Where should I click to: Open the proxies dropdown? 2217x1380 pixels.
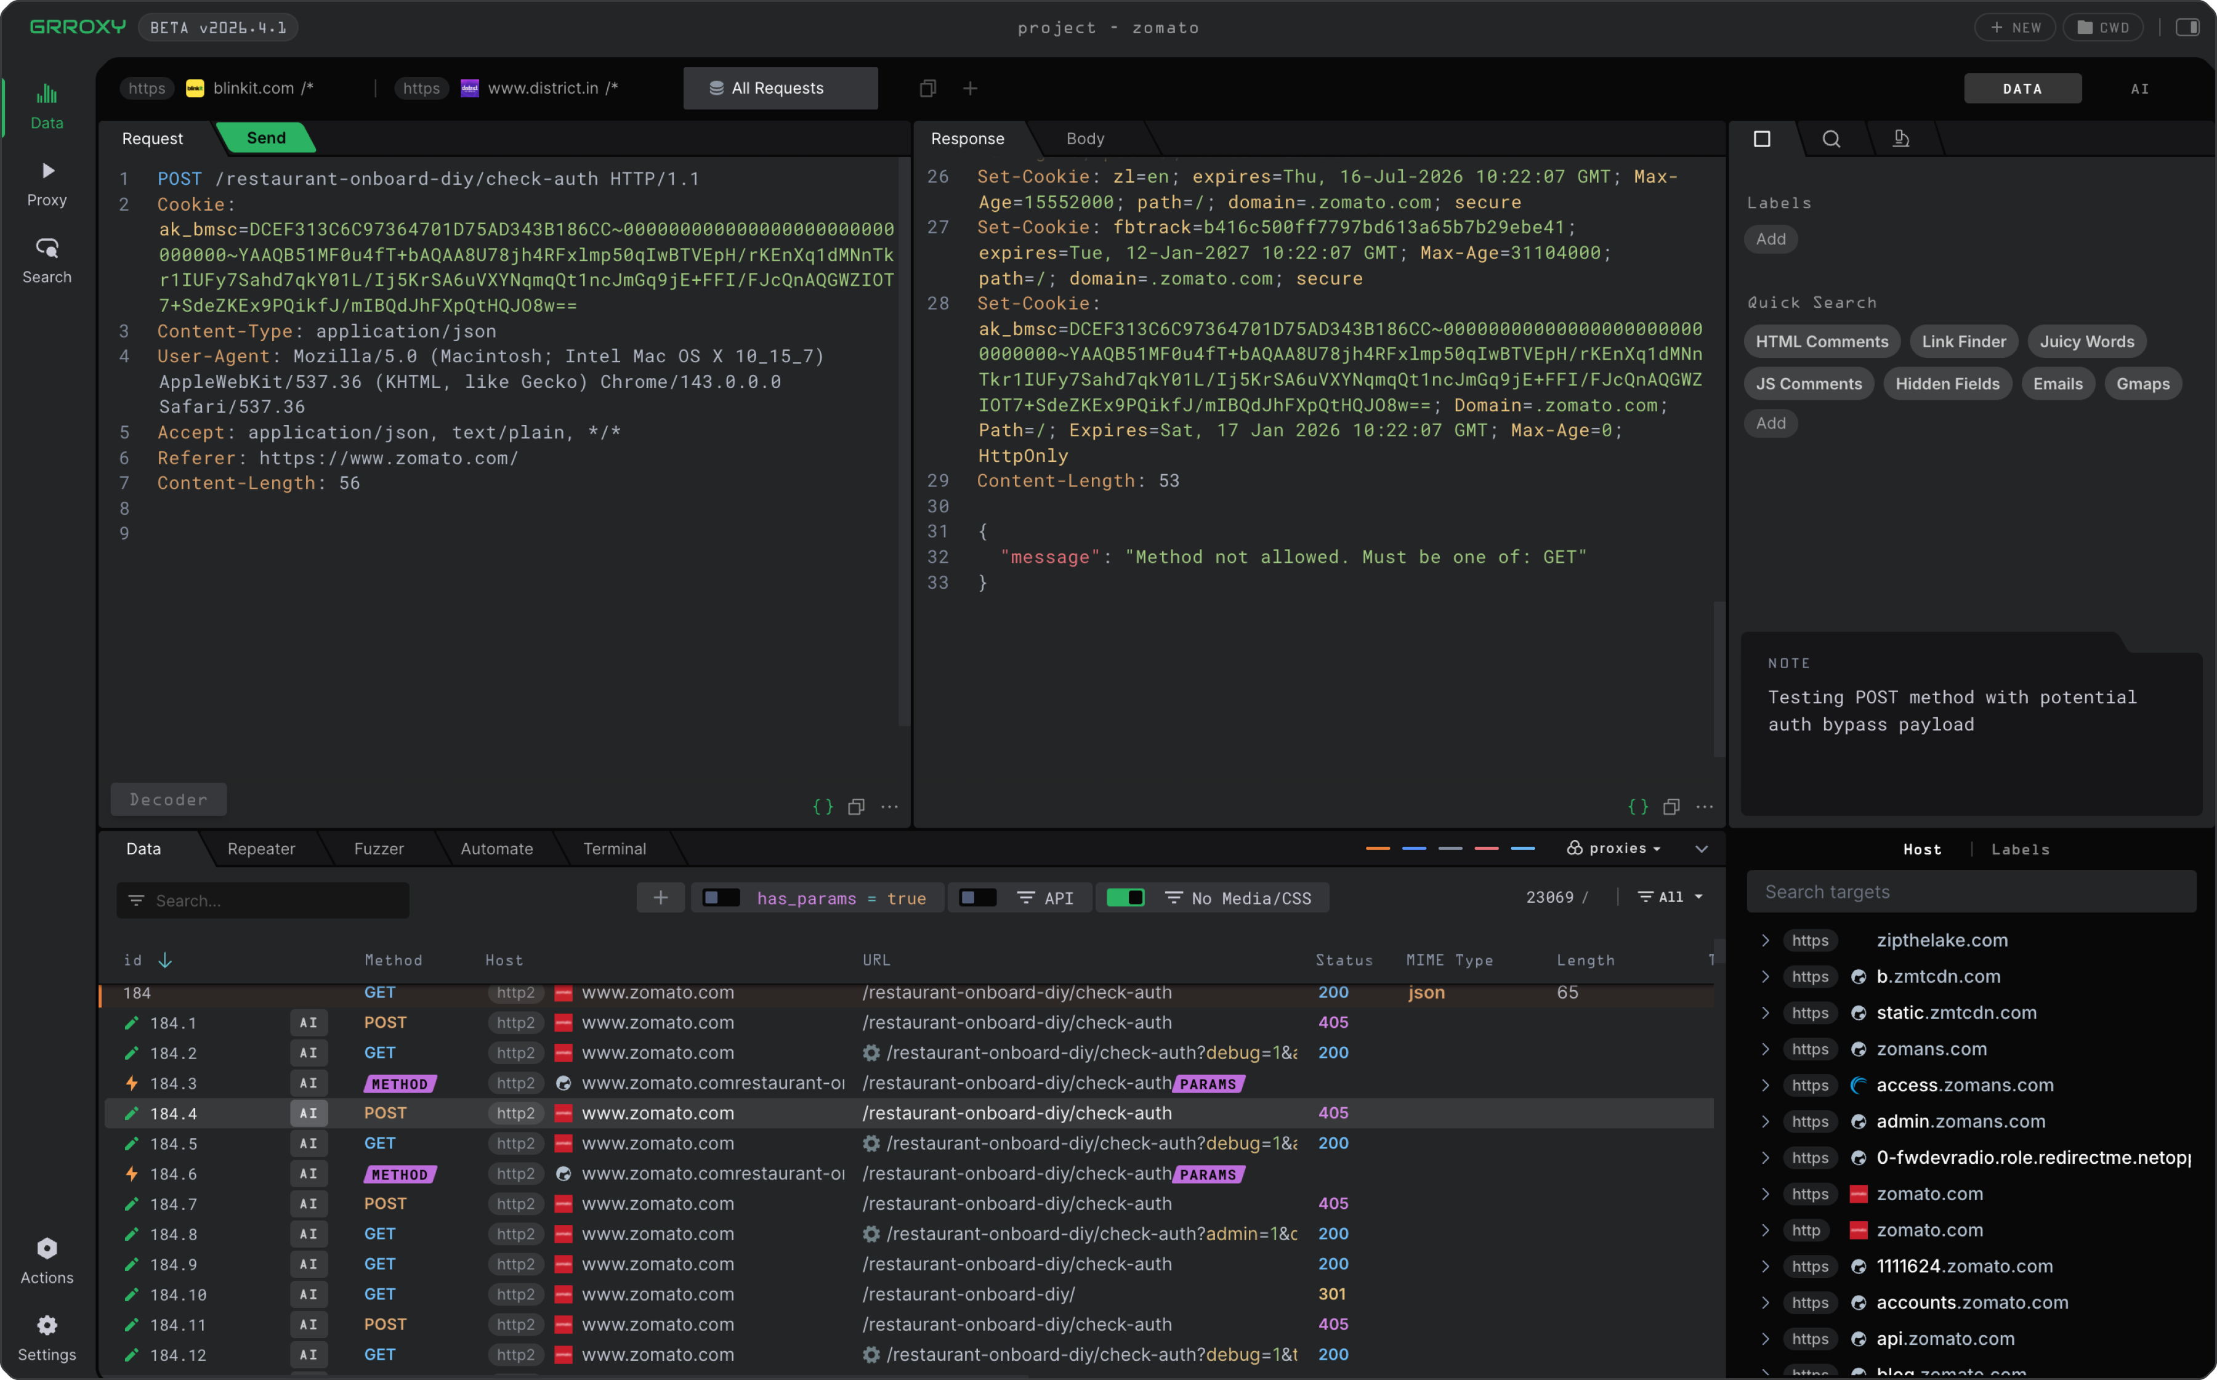coord(1615,849)
